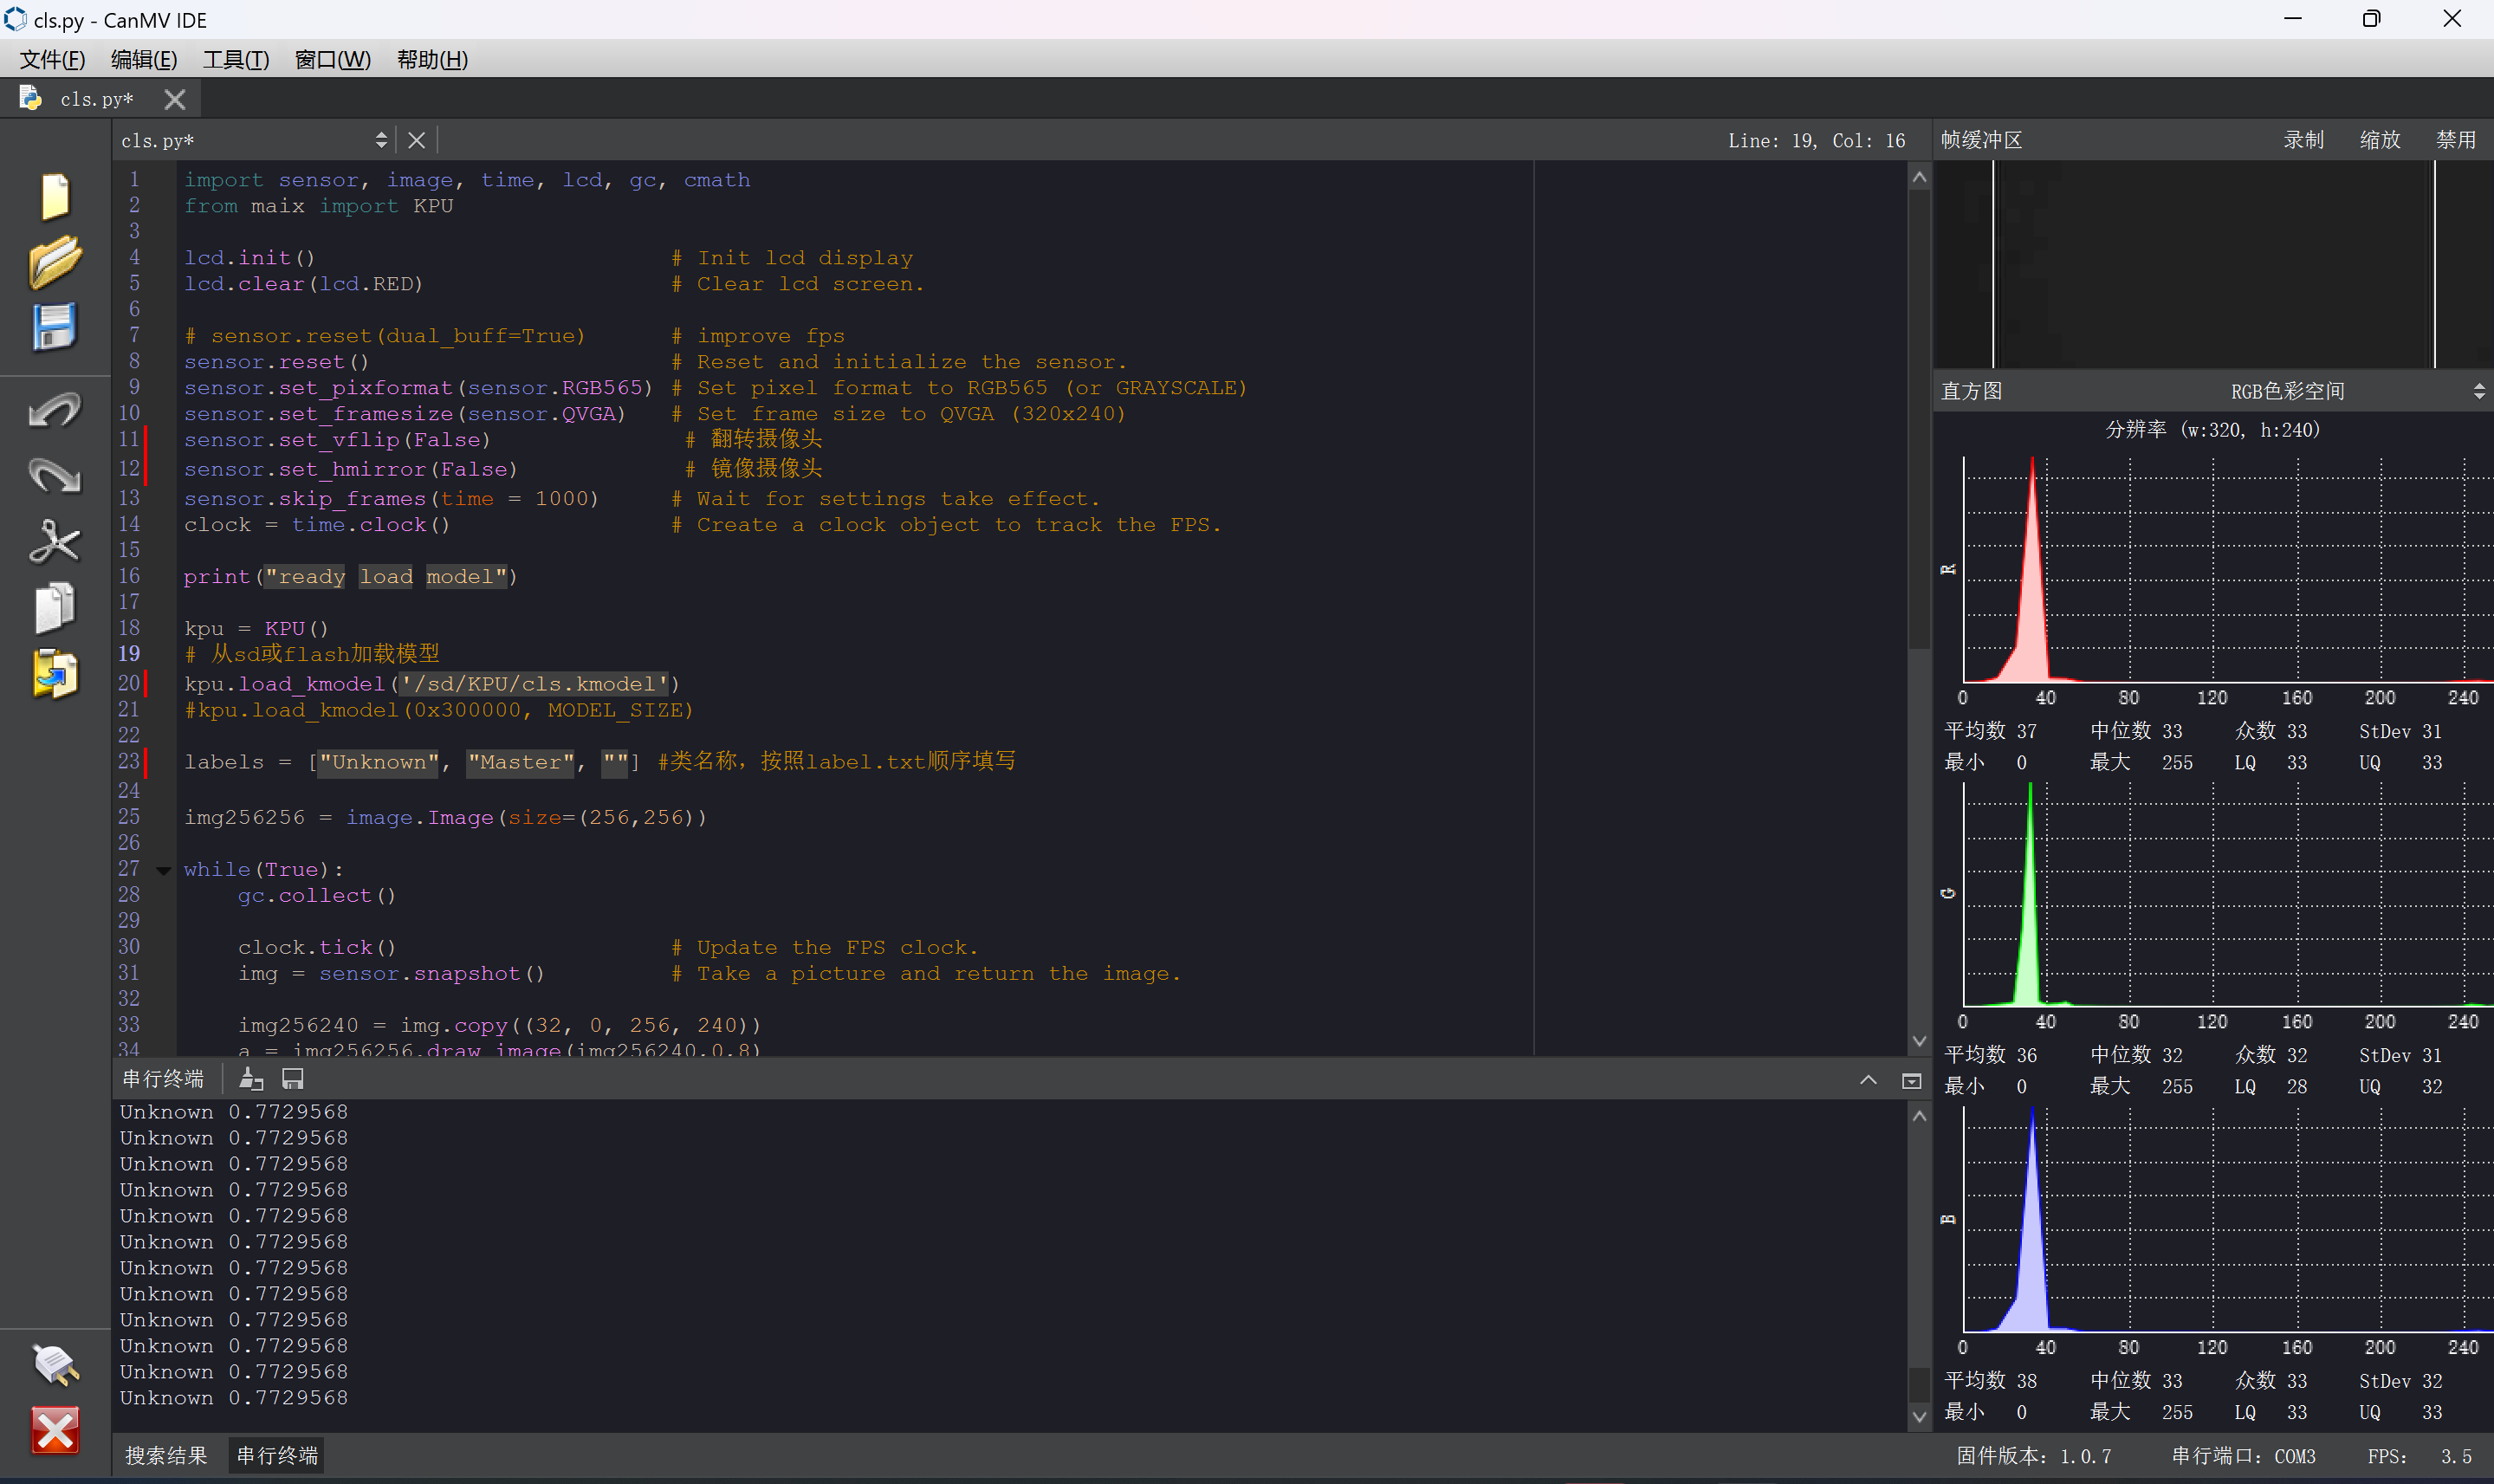Click the green channel histogram
The height and width of the screenshot is (1484, 2494).
tap(2227, 894)
